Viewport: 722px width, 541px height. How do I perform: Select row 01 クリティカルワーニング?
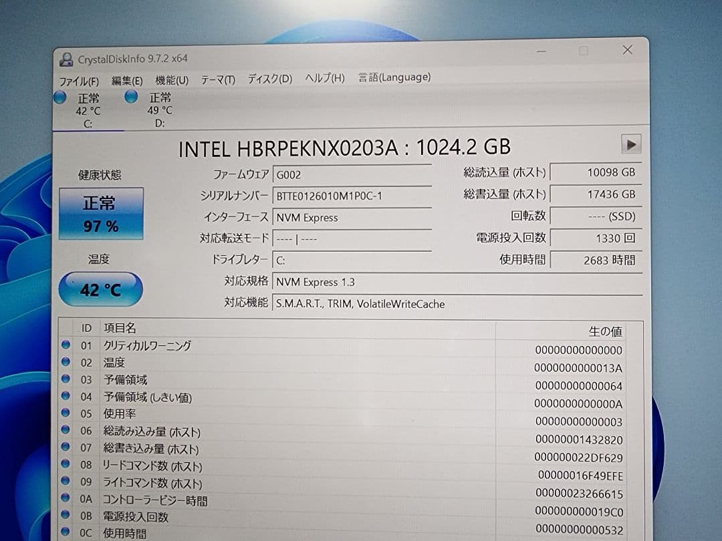[342, 347]
